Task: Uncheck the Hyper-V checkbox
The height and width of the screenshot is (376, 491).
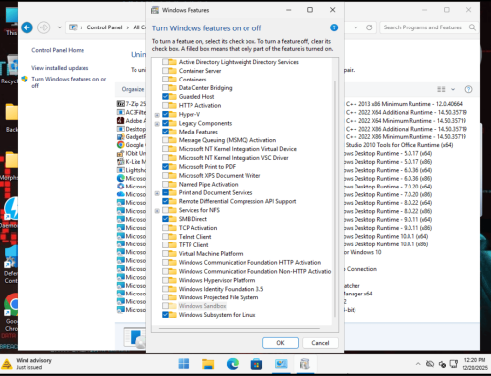Action: click(x=165, y=114)
